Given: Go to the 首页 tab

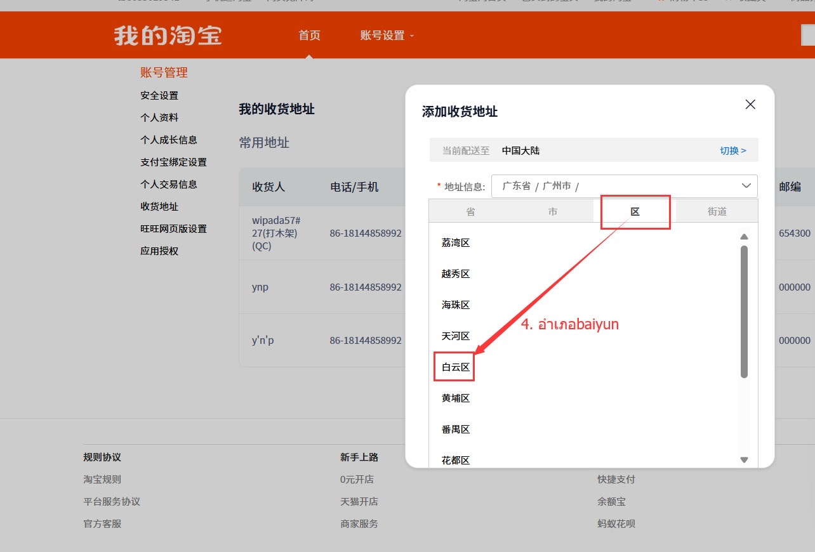Looking at the screenshot, I should [310, 36].
